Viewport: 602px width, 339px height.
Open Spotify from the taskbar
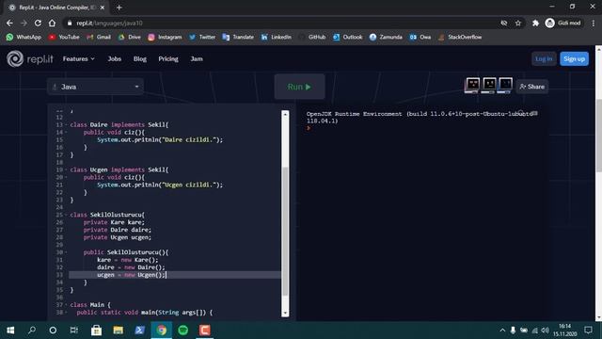(183, 331)
